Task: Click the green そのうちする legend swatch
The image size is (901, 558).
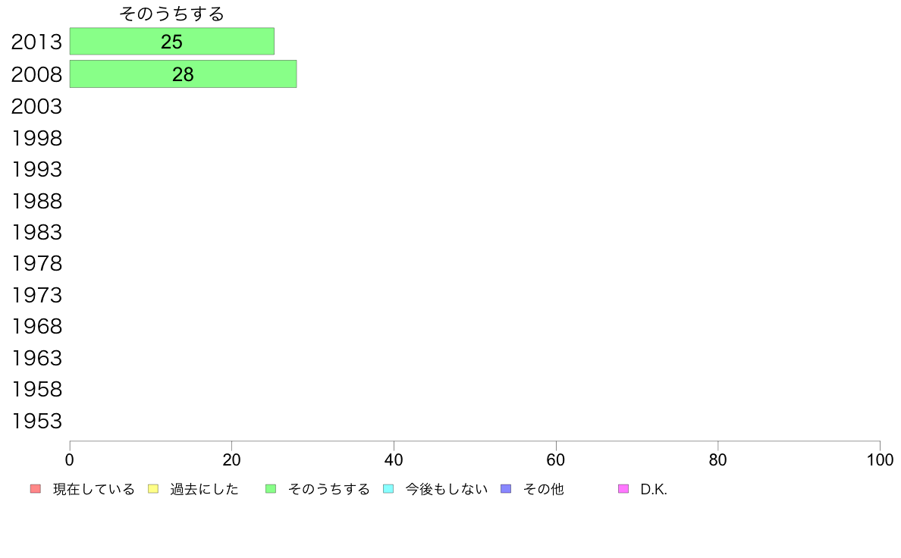Action: point(271,489)
